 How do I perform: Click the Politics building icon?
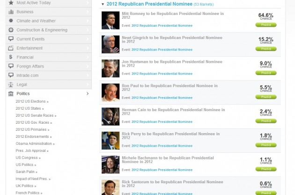[11, 94]
